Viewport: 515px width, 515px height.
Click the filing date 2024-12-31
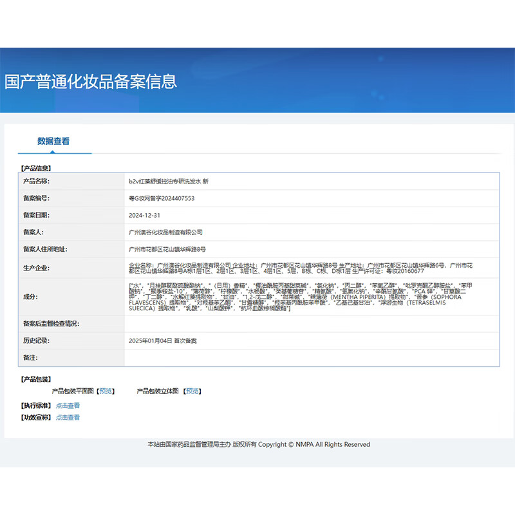click(144, 215)
